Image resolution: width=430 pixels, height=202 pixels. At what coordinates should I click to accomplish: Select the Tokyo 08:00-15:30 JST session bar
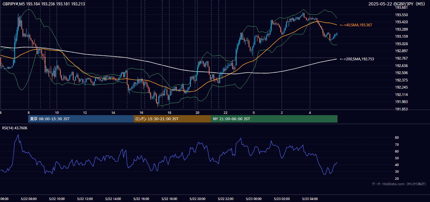81,119
